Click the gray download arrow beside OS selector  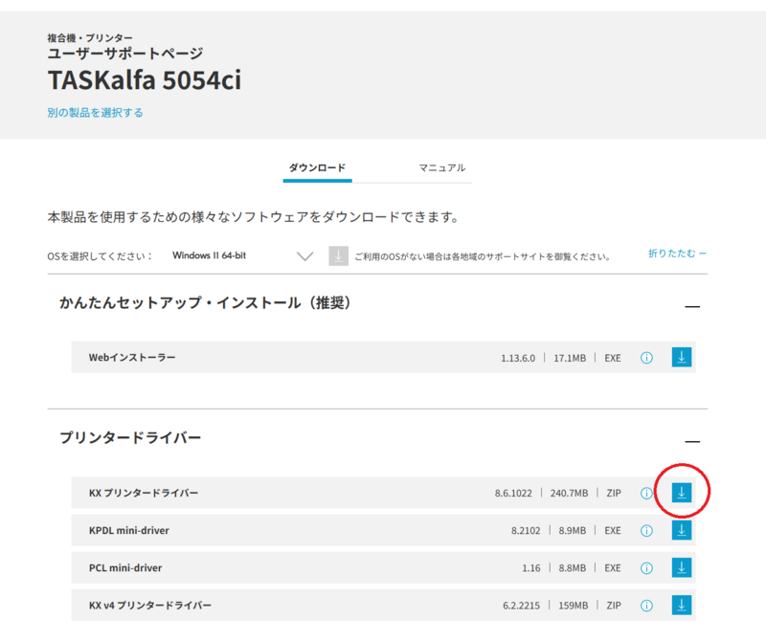(338, 255)
